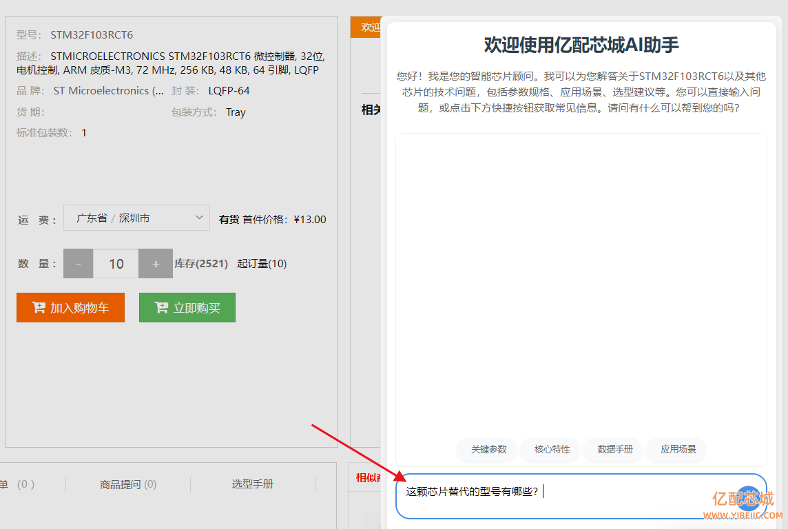The width and height of the screenshot is (788, 529).
Task: Click the quantity field showing 10
Action: 116,264
